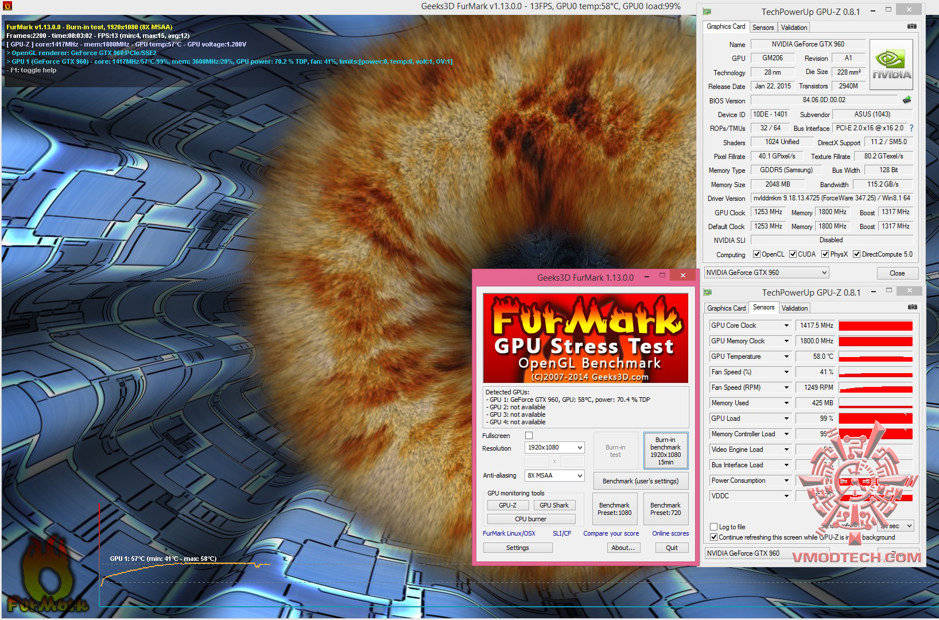
Task: Start the Burn-in benchmark 1920x1080 15min
Action: coord(666,451)
